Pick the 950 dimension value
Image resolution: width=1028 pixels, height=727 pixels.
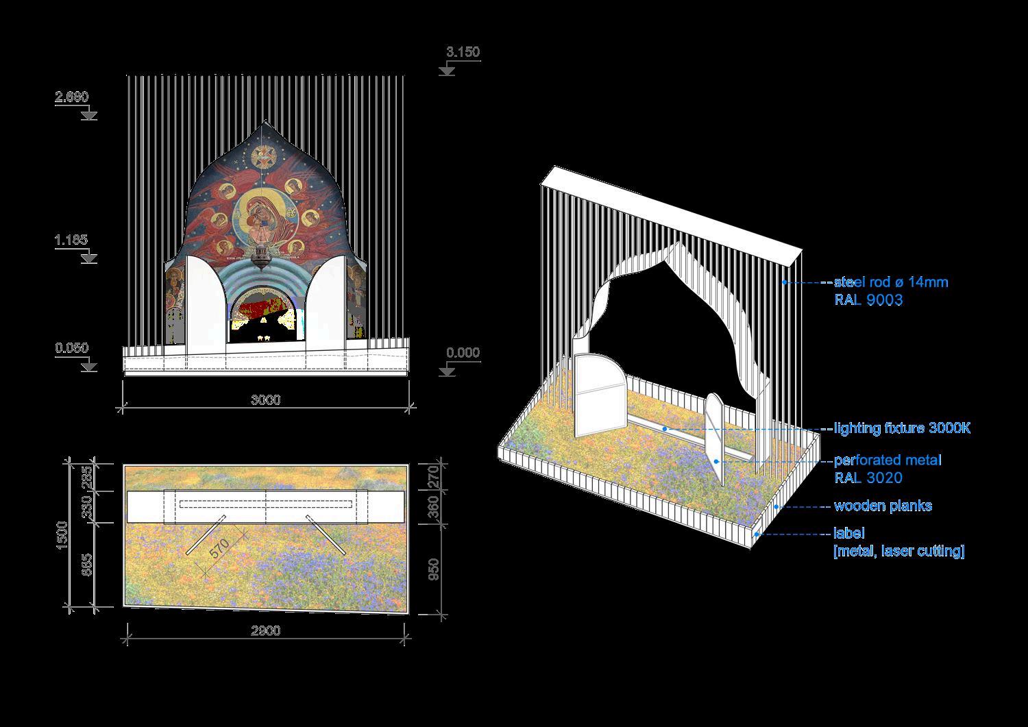(434, 570)
